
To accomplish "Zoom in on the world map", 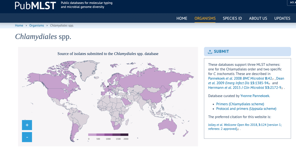I will (x=27, y=125).
